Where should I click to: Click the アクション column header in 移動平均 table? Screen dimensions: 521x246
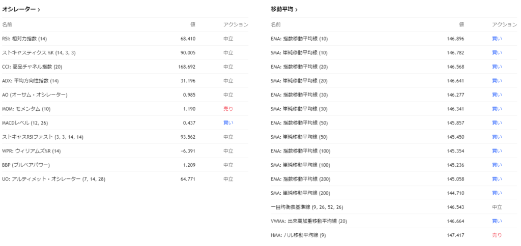[x=504, y=24]
